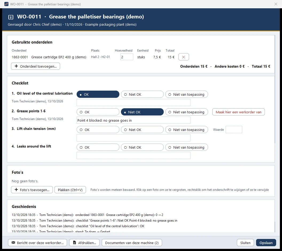This screenshot has width=282, height=251.
Task: Open Documenten van deze machine (2)
Action: coord(132,243)
